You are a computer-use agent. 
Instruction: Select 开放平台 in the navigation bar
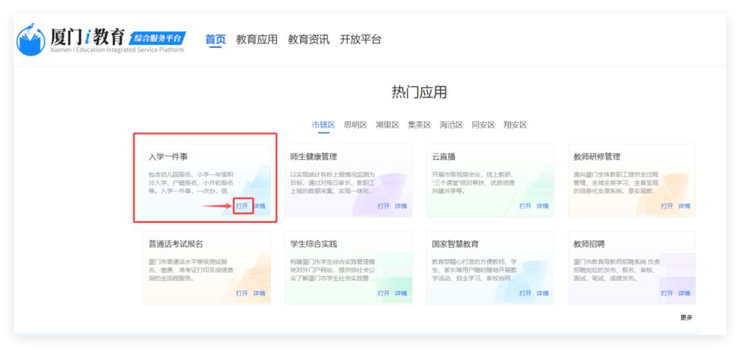[360, 40]
